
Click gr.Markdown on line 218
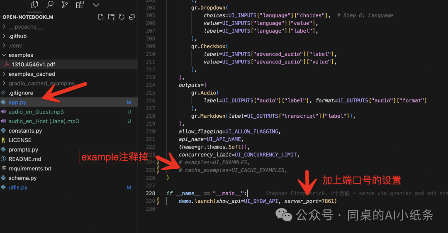208,116
